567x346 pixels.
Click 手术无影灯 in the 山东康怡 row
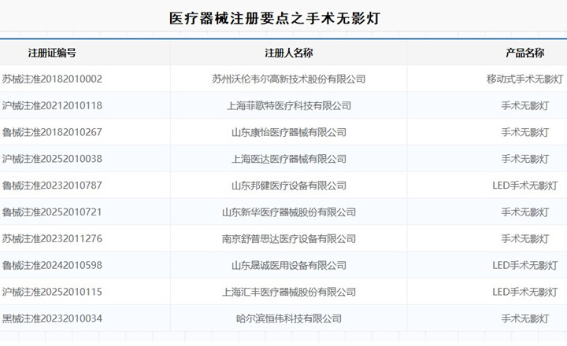tap(524, 132)
